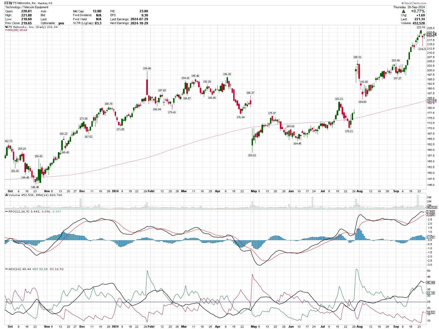
Task: Click the 203.98 price label
Action: pyautogui.click(x=396, y=61)
